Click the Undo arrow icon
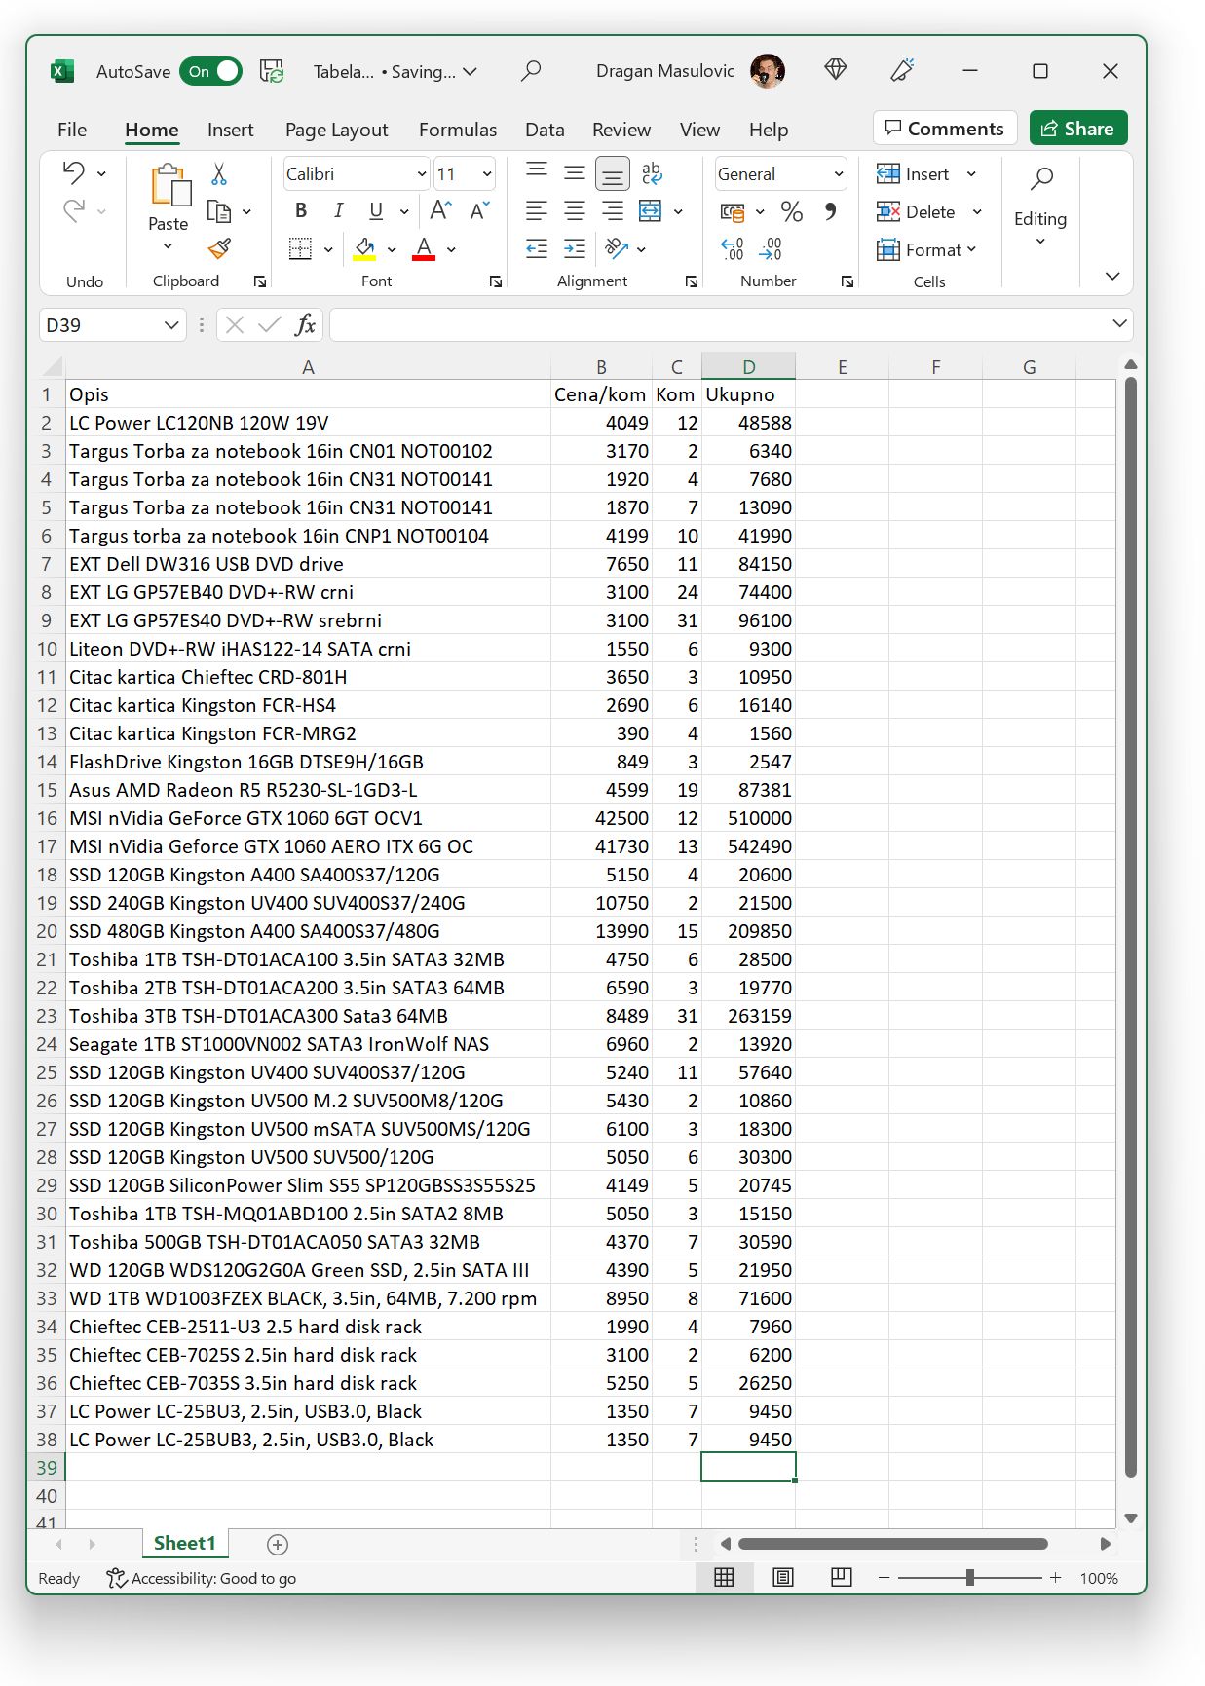This screenshot has height=1686, width=1205. tap(74, 172)
